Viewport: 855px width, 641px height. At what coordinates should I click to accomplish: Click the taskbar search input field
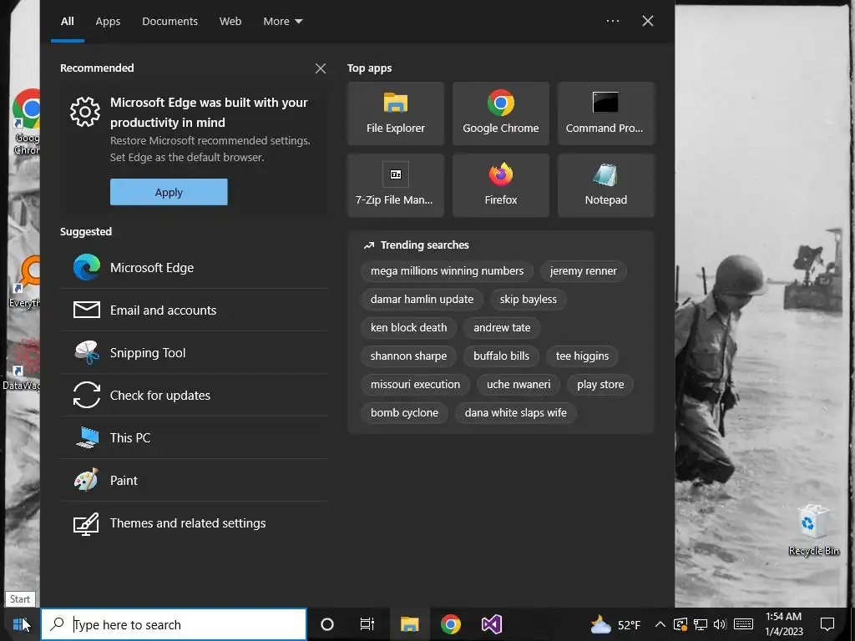tap(174, 624)
